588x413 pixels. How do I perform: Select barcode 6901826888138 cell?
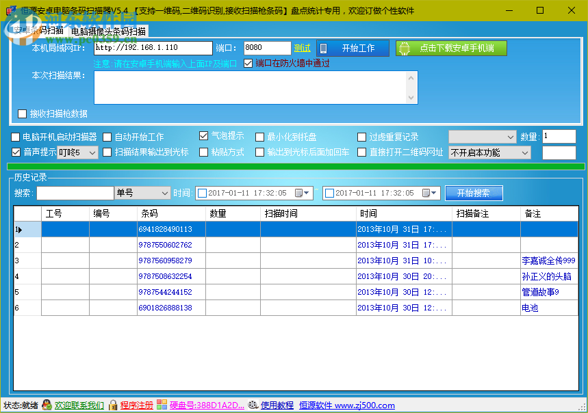click(171, 308)
